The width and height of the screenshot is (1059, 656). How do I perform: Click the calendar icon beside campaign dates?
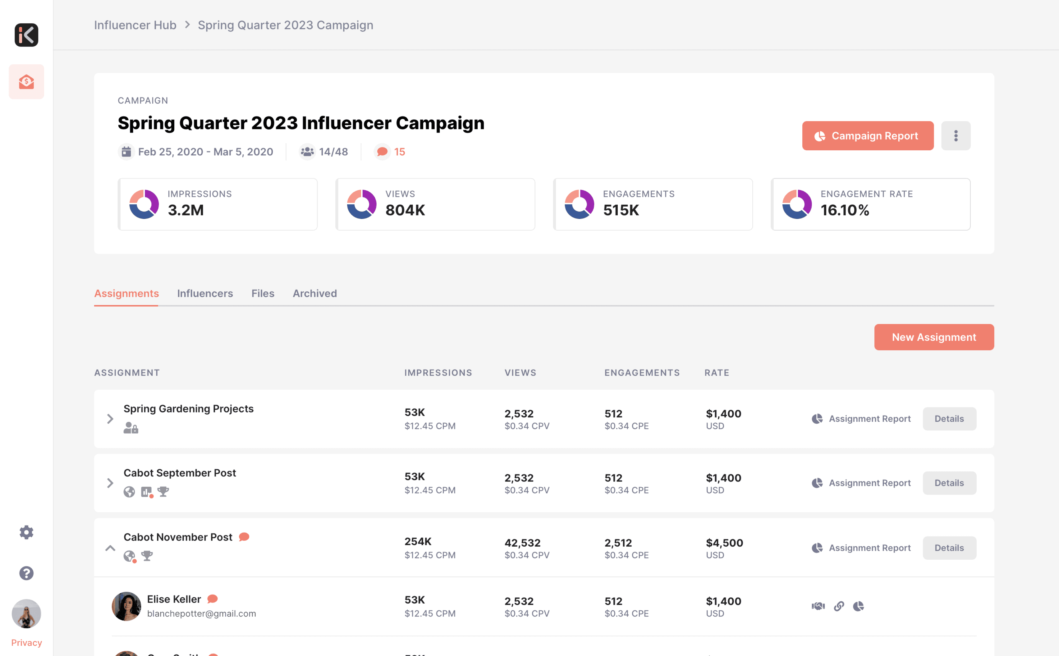[x=126, y=152]
